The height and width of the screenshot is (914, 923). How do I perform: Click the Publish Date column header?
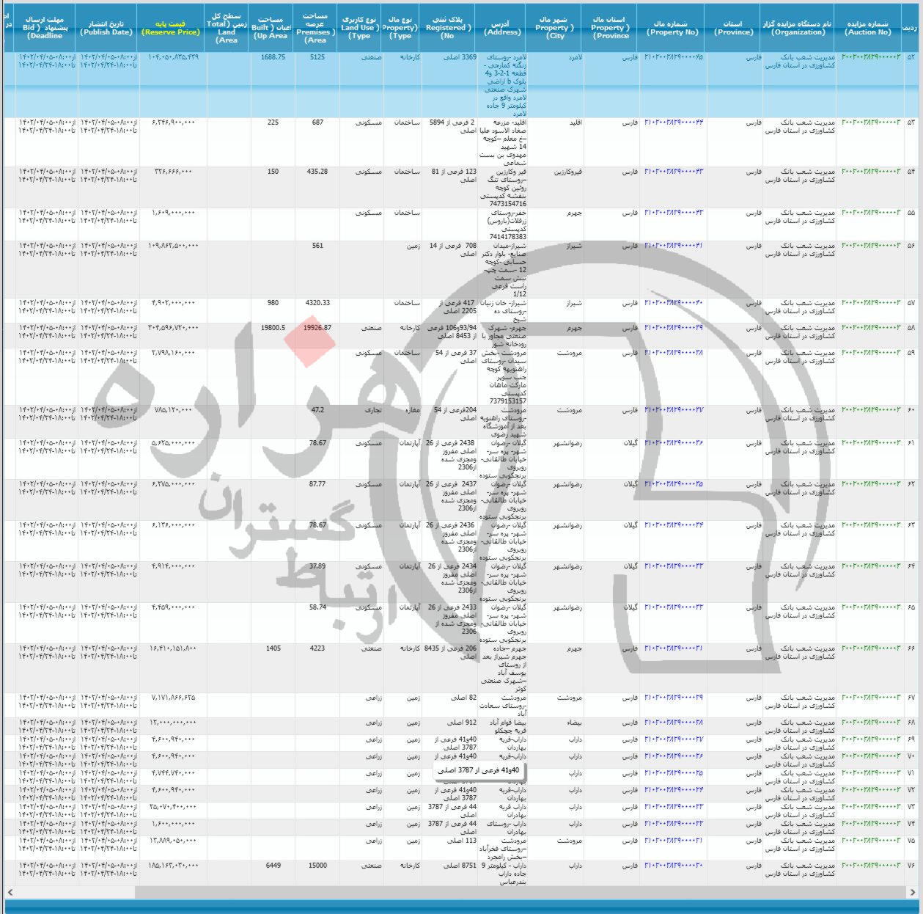click(x=106, y=28)
